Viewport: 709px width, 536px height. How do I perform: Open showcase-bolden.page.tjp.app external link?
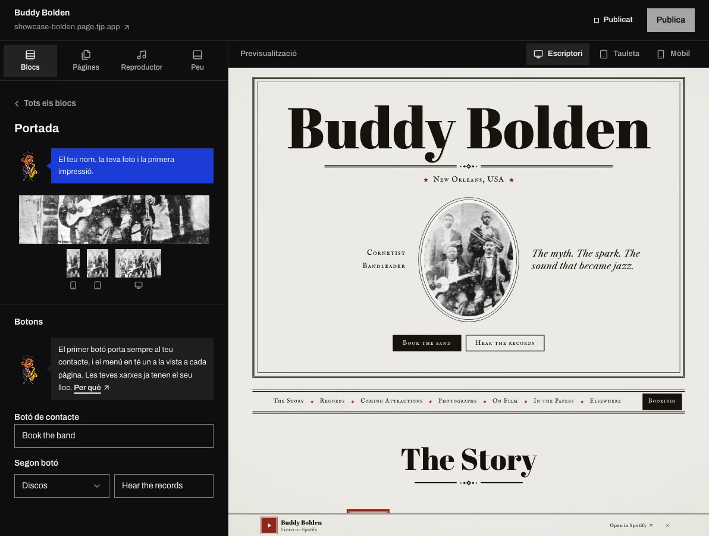(72, 27)
